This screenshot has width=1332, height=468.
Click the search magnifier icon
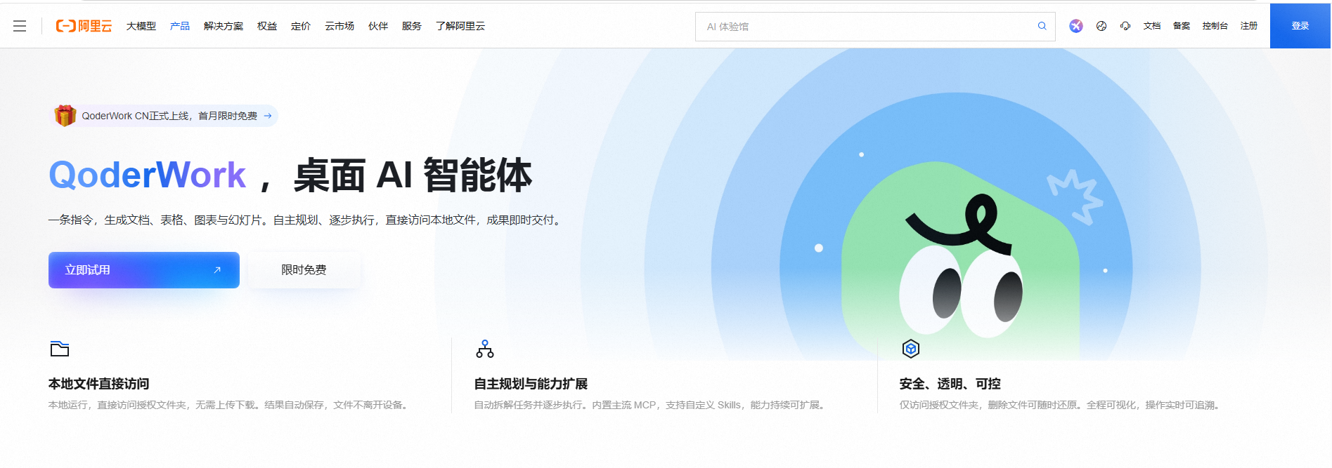click(x=1042, y=26)
